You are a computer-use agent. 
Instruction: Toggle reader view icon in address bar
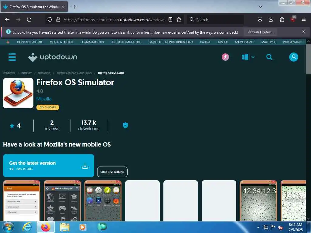[170, 19]
